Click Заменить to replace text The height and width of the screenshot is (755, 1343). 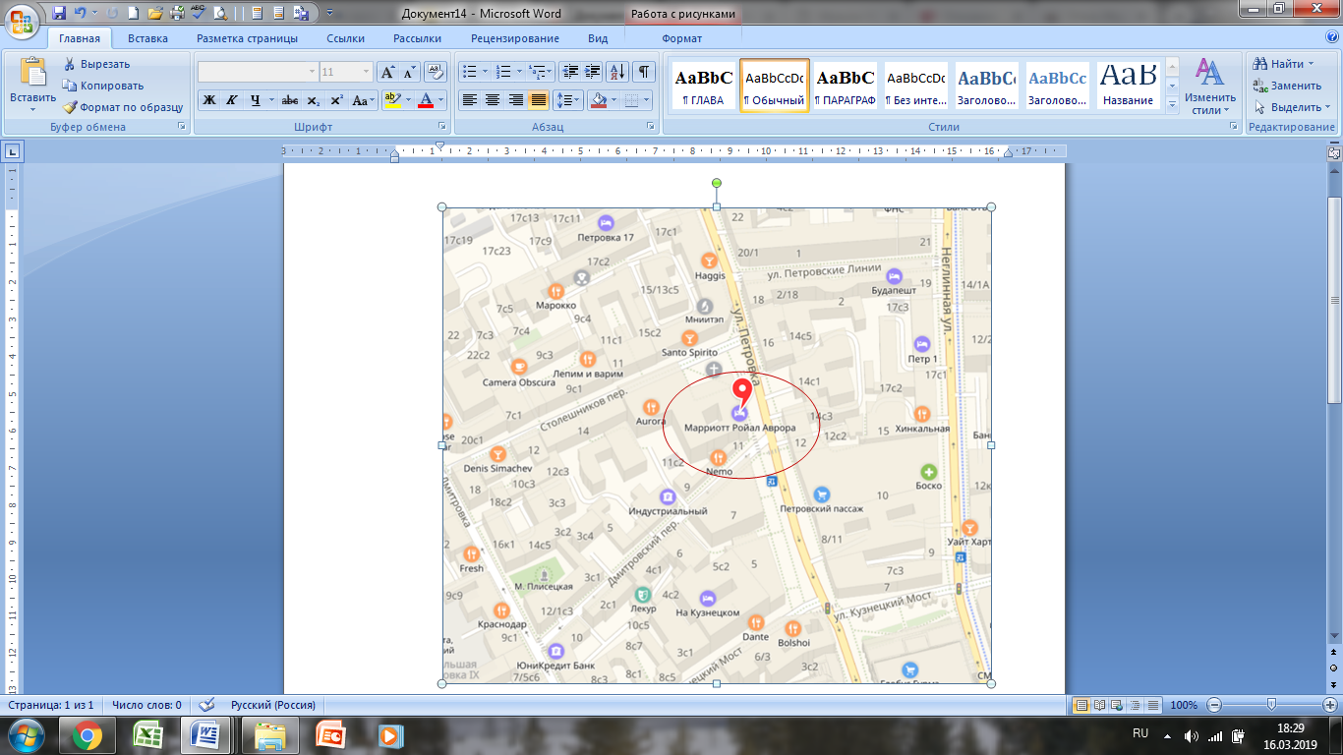[x=1288, y=86]
